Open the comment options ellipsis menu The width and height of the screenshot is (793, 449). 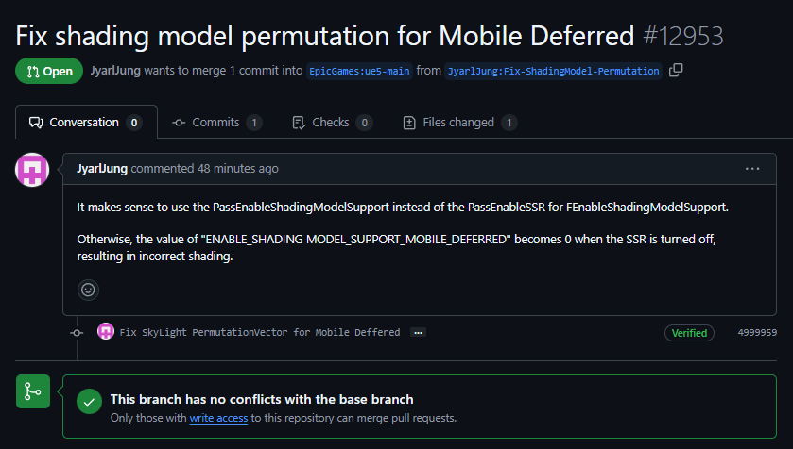(752, 169)
